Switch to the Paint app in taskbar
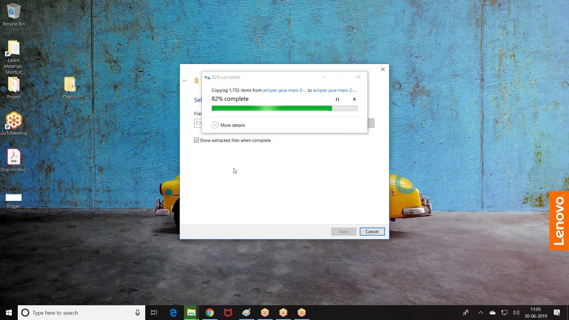Screen dimensions: 569x320 pos(246,313)
